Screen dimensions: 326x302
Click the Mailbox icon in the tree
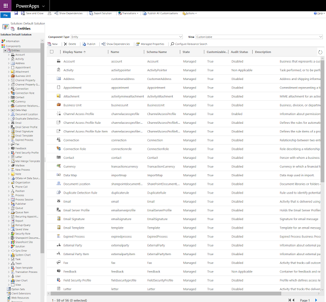click(x=13, y=166)
